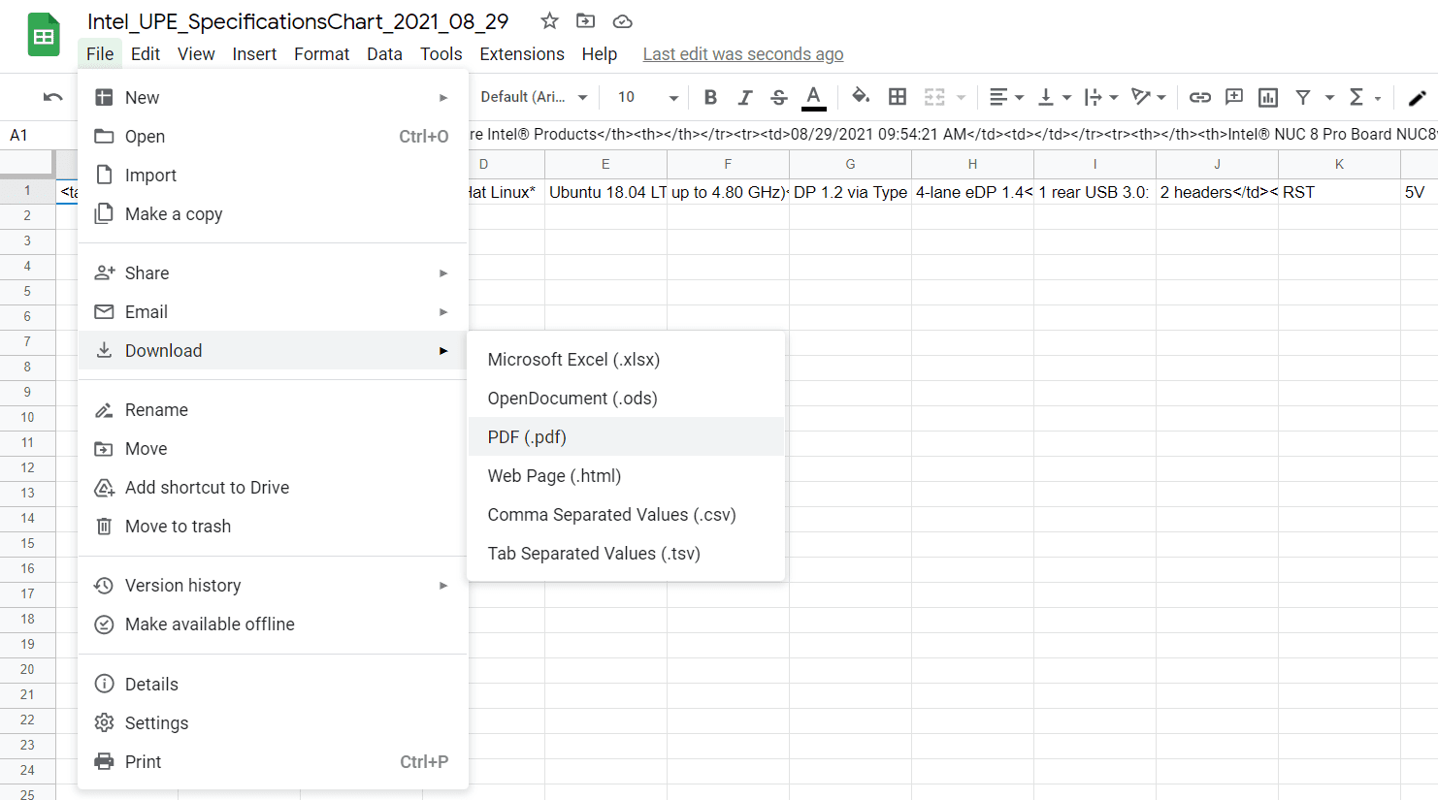1438x800 pixels.
Task: Download as Tab Separated Values (.tsv)
Action: point(626,553)
